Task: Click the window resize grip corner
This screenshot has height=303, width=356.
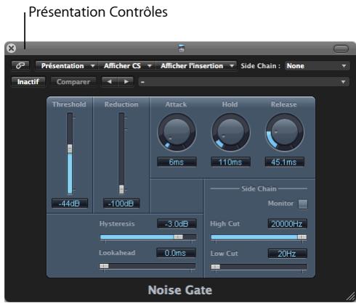Action: tap(350, 297)
